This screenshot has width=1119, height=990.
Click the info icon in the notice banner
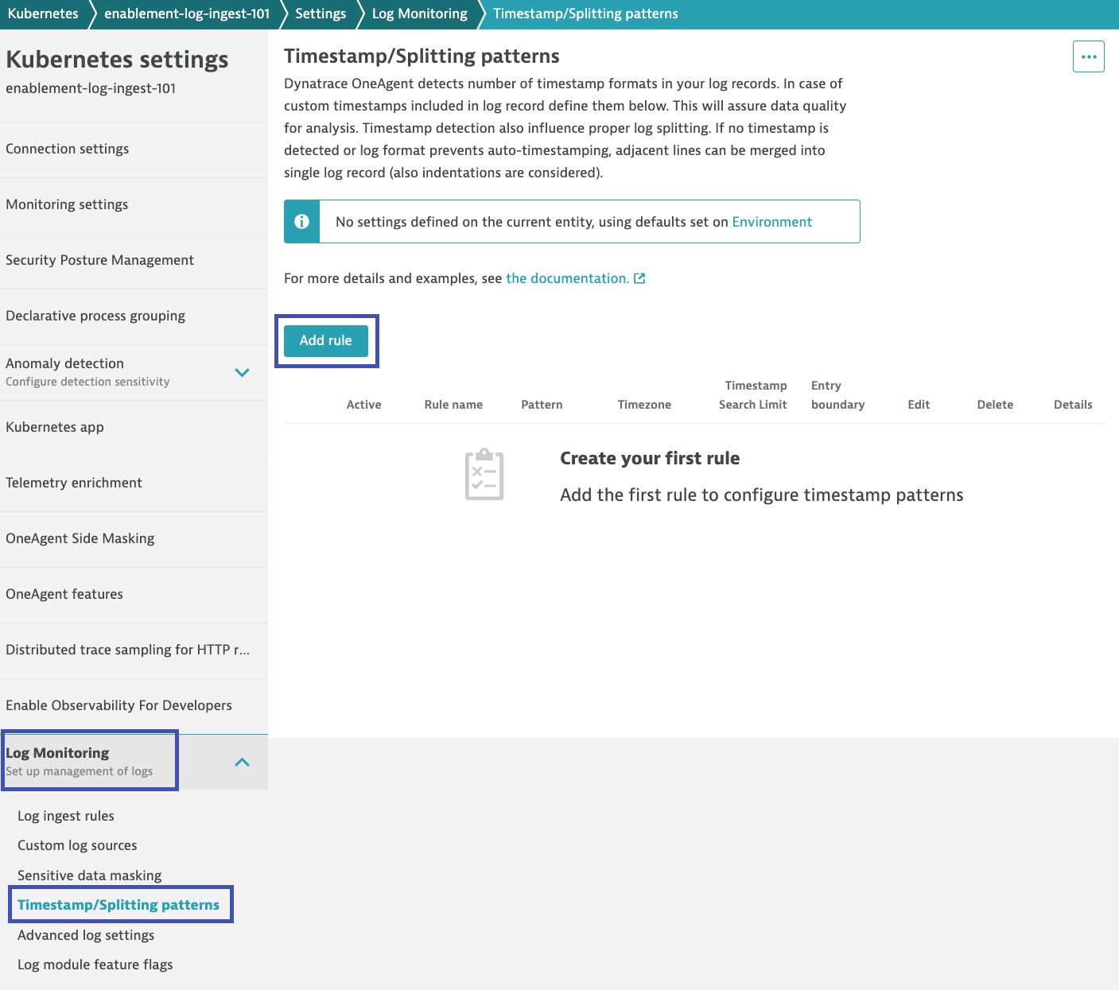pos(302,222)
